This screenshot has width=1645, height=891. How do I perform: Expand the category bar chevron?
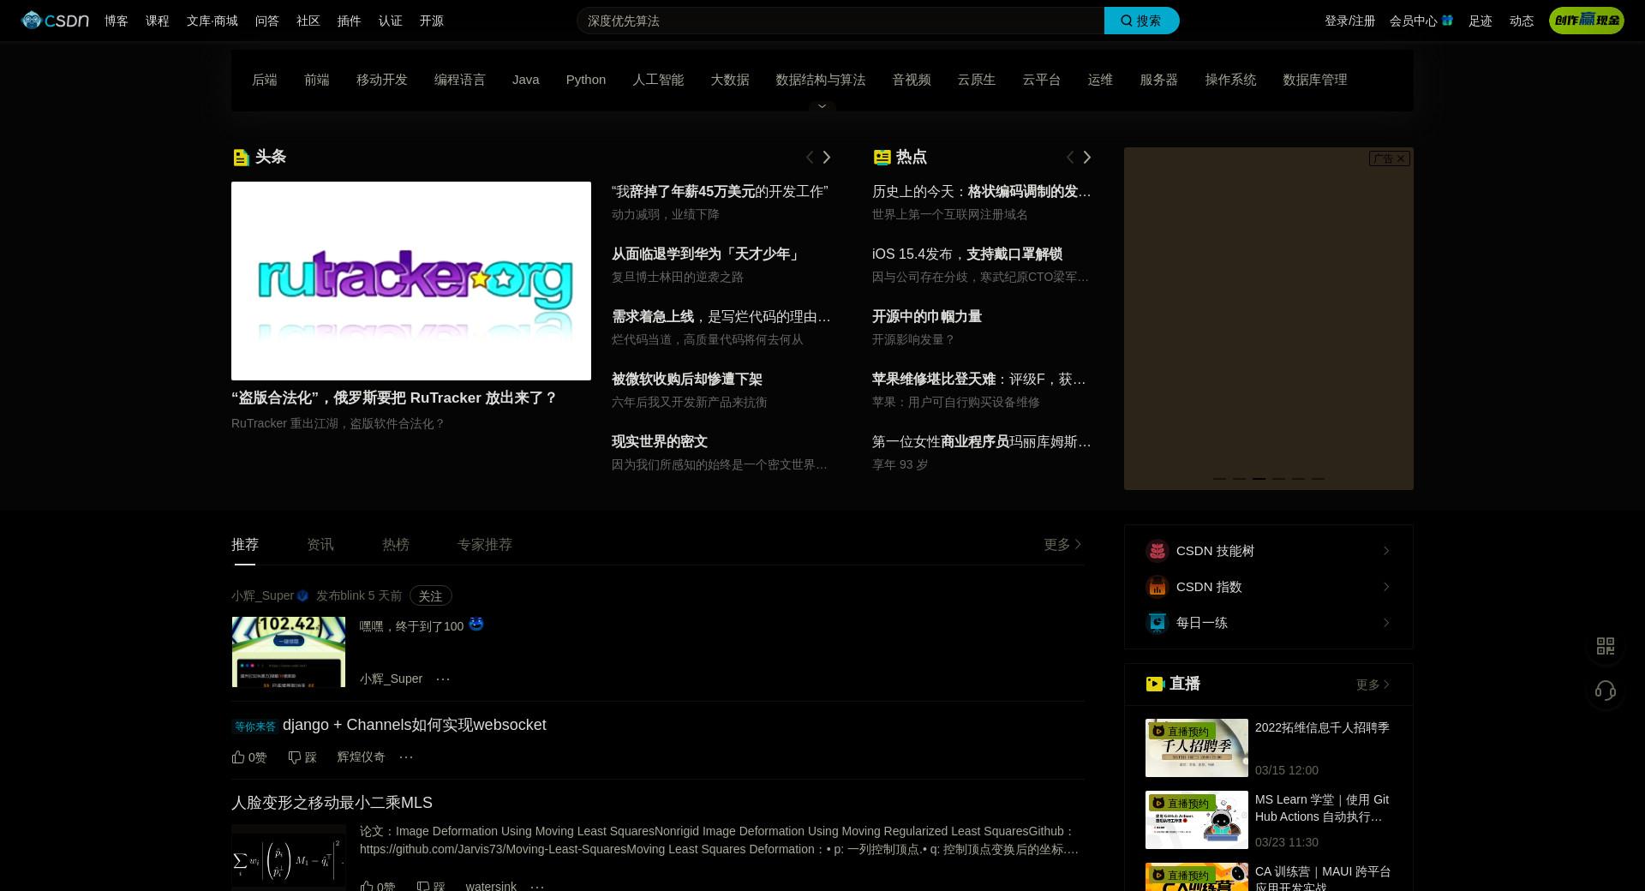click(x=822, y=106)
